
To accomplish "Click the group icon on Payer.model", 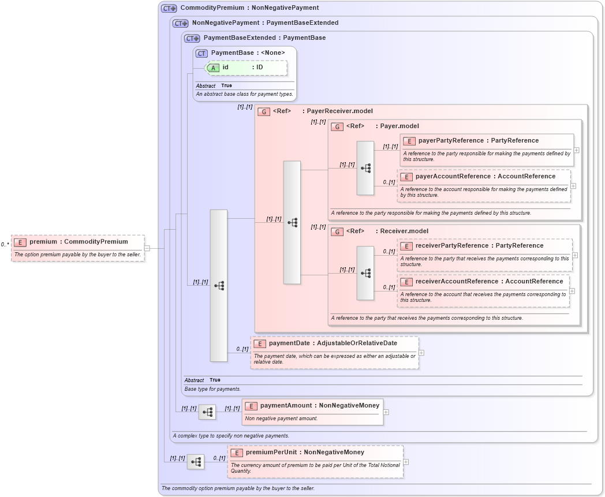I will tap(337, 126).
